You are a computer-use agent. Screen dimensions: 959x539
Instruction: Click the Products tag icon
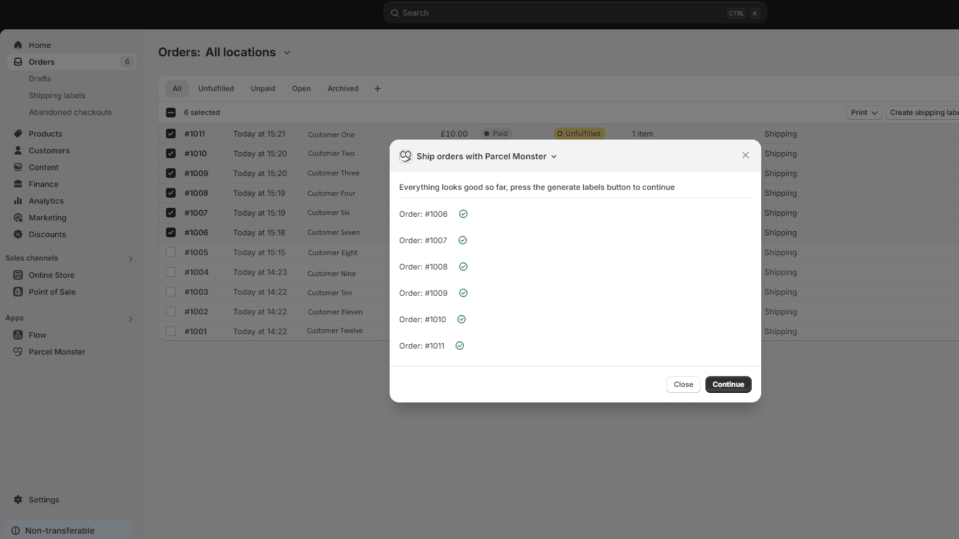pyautogui.click(x=18, y=134)
